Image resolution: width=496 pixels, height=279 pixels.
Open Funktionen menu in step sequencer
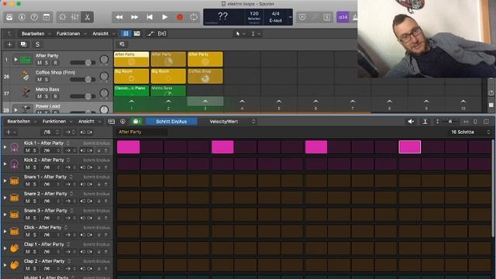[57, 122]
